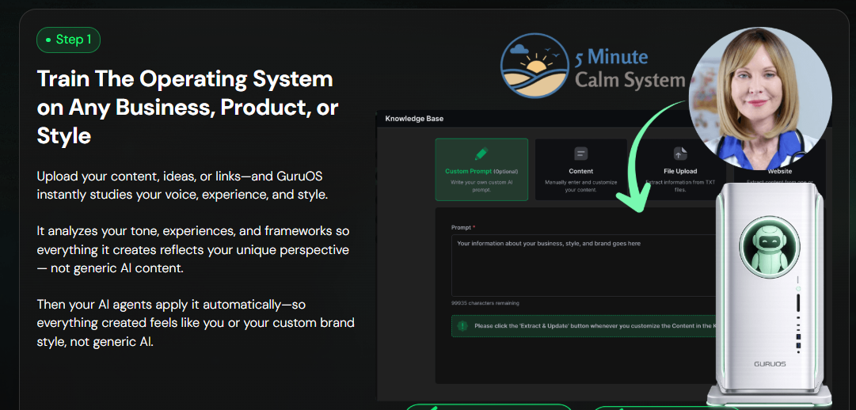Click the woman's circular profile photo
Viewport: 856px width, 410px height.
(x=760, y=99)
